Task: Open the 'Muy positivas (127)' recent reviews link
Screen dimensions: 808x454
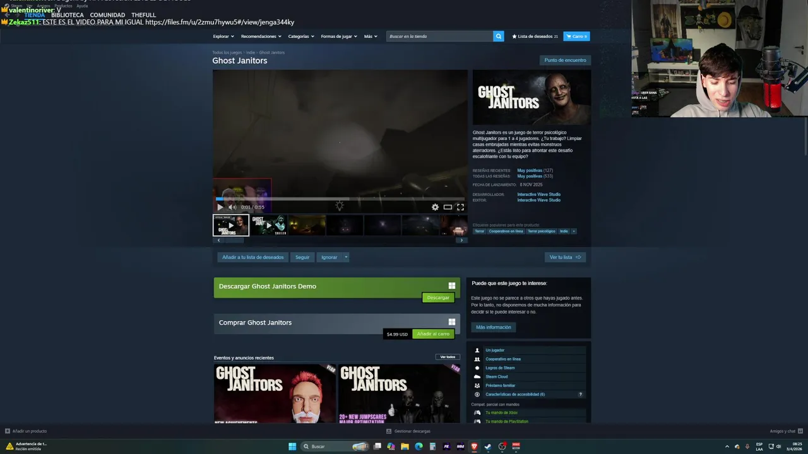Action: pos(535,170)
